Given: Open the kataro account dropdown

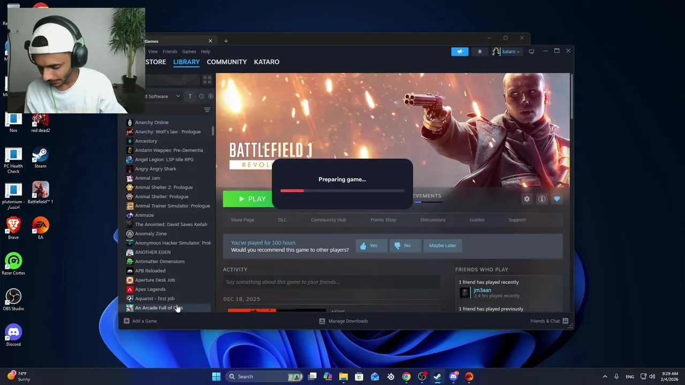Looking at the screenshot, I should (506, 51).
